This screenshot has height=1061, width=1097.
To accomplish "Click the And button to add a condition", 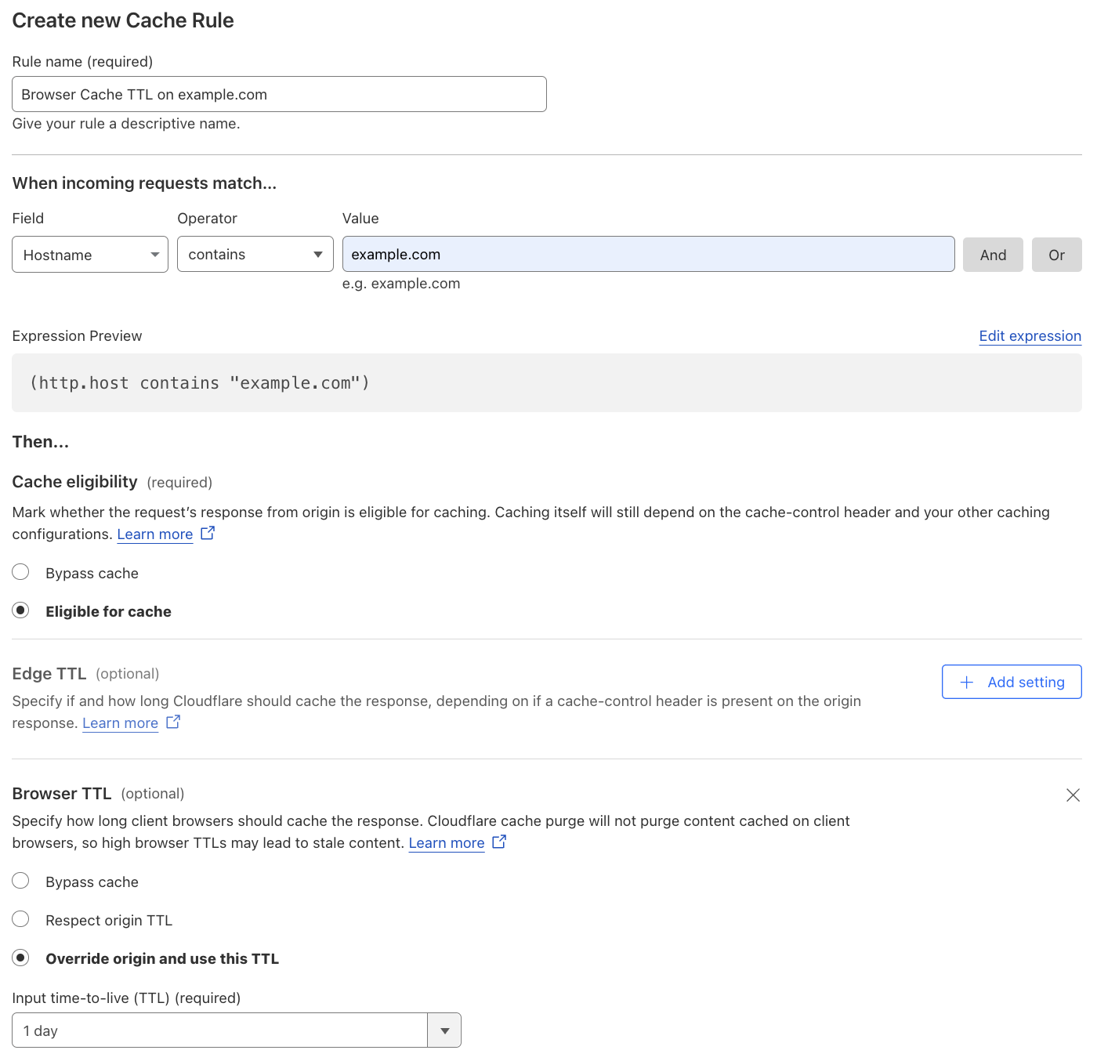I will [x=992, y=254].
